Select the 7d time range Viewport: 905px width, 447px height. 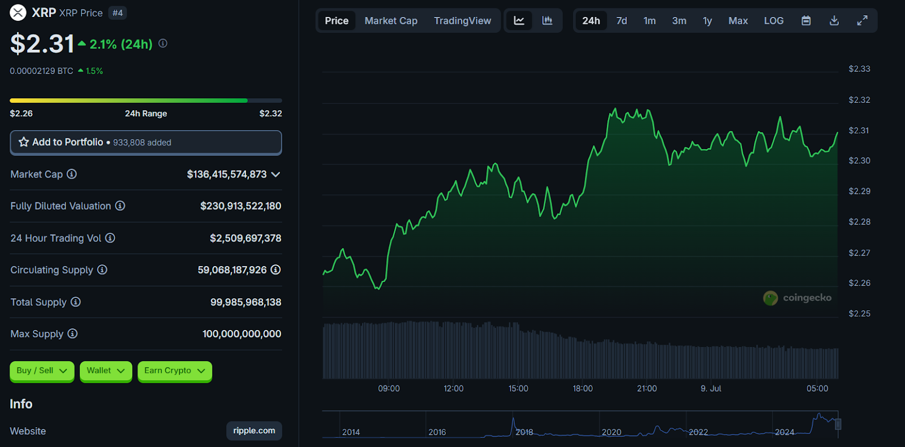pyautogui.click(x=621, y=21)
